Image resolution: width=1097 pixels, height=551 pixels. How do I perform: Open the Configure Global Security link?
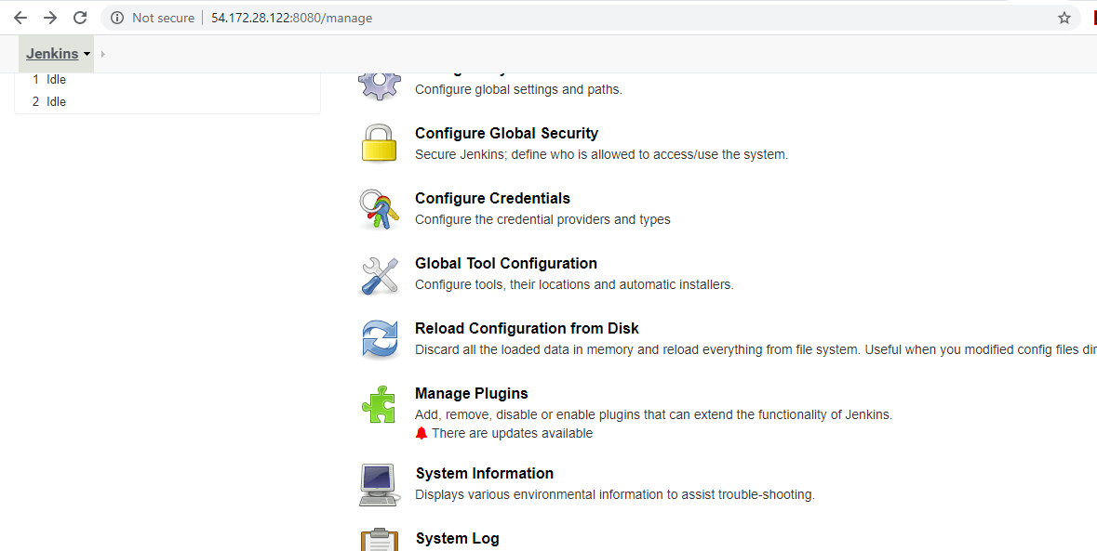coord(506,133)
